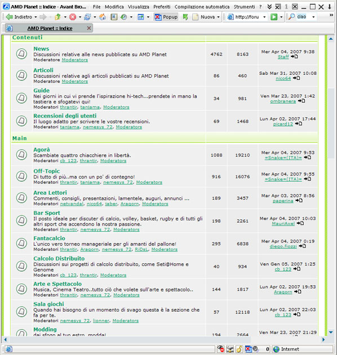Click vertical scrollbar down arrow
The height and width of the screenshot is (355, 337).
[331, 332]
